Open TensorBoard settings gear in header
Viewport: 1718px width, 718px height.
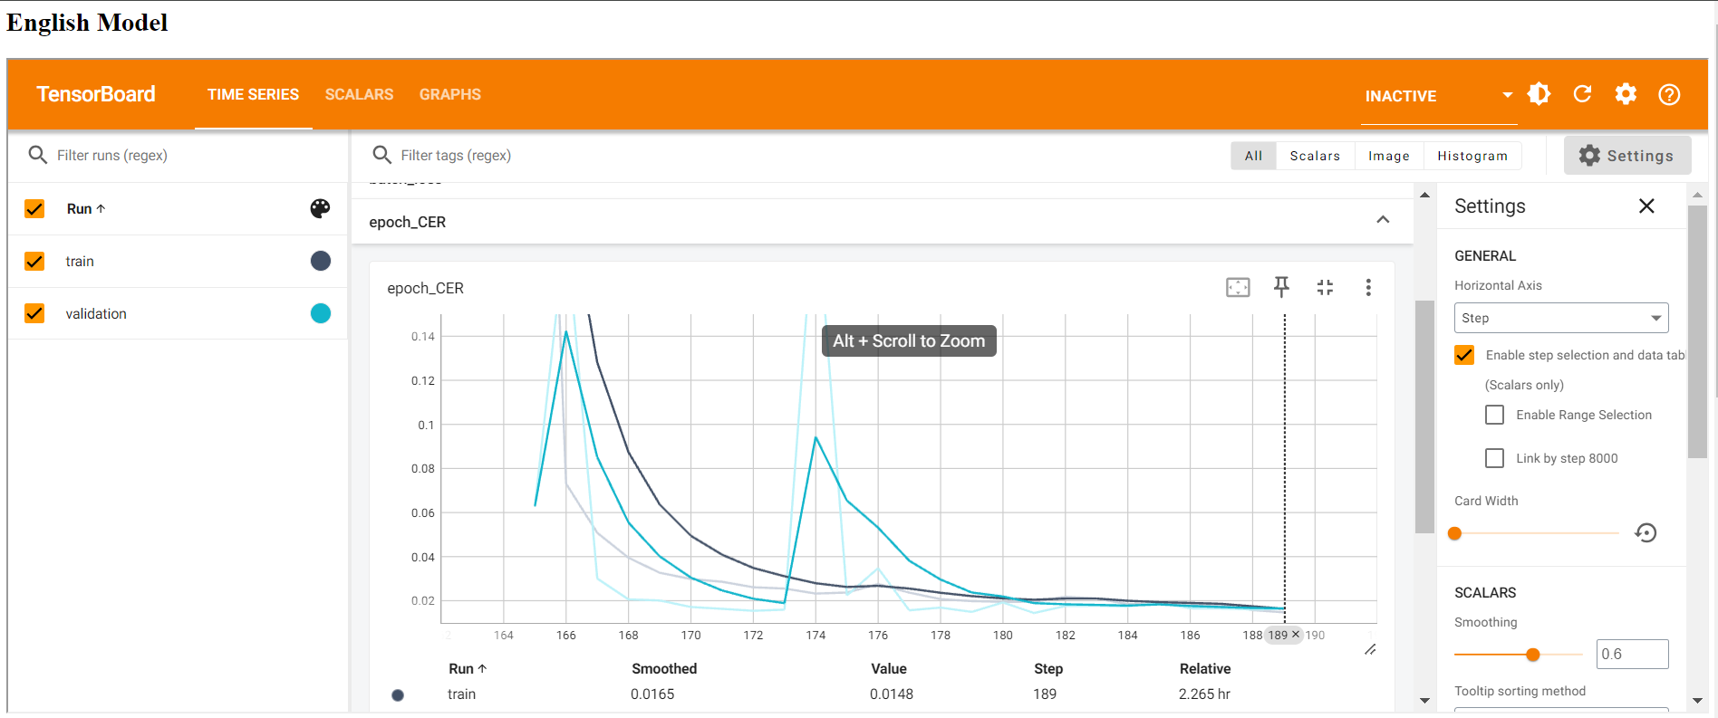tap(1626, 94)
